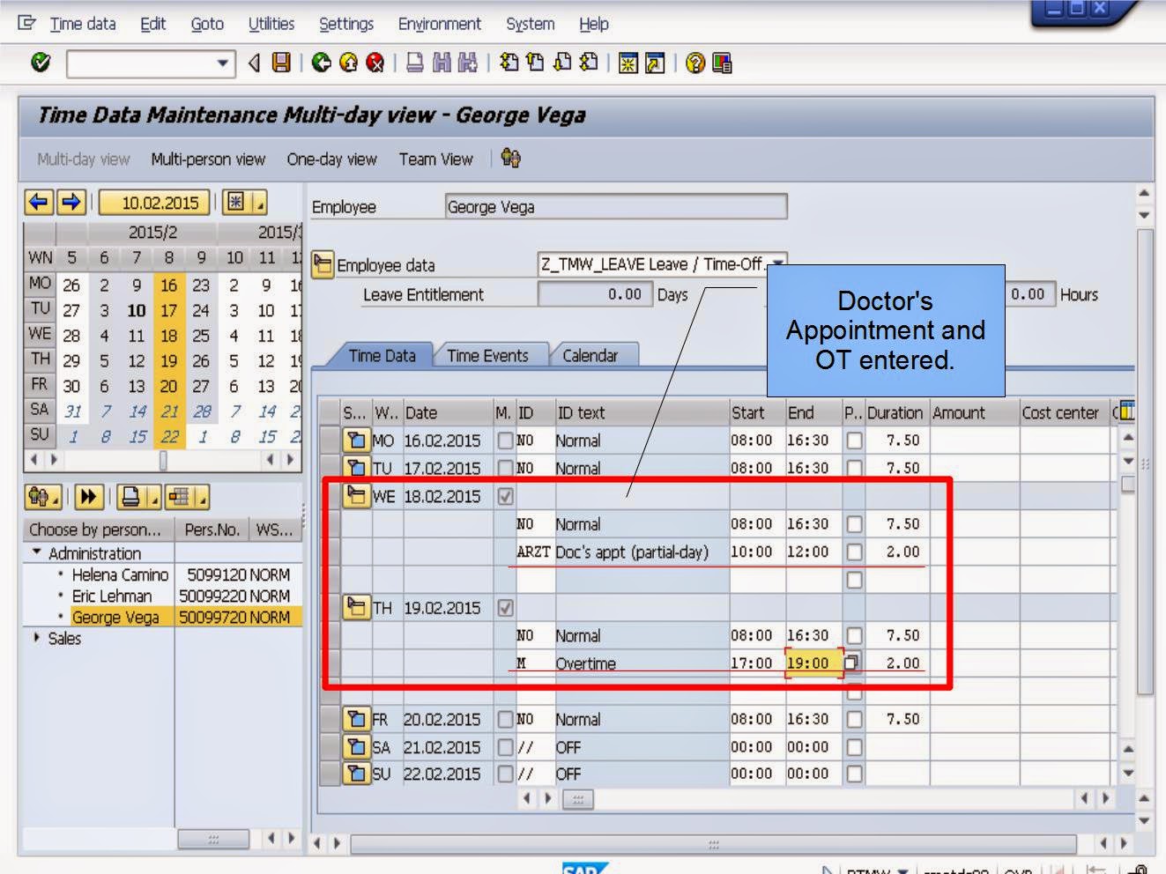Screen dimensions: 1166x874
Task: Click the Team View button
Action: coord(435,159)
